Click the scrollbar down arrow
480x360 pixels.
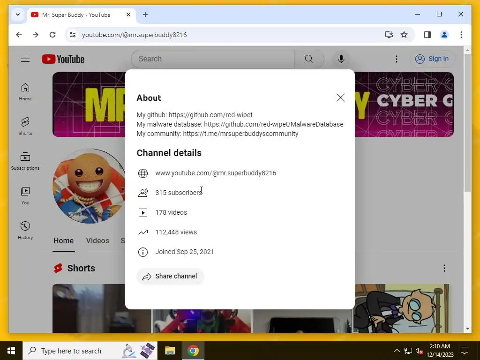pyautogui.click(x=467, y=329)
